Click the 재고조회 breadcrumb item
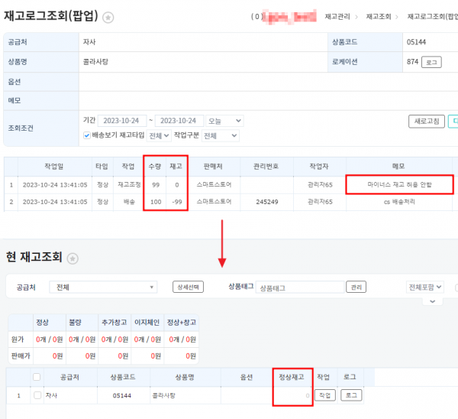The image size is (458, 419). (x=378, y=16)
